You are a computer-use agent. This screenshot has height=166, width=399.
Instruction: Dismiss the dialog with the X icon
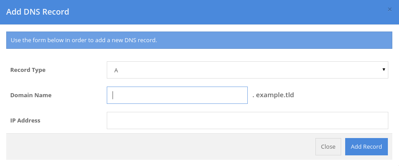pyautogui.click(x=389, y=9)
